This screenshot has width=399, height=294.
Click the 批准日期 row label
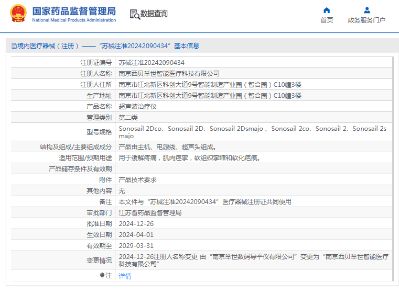pos(99,224)
